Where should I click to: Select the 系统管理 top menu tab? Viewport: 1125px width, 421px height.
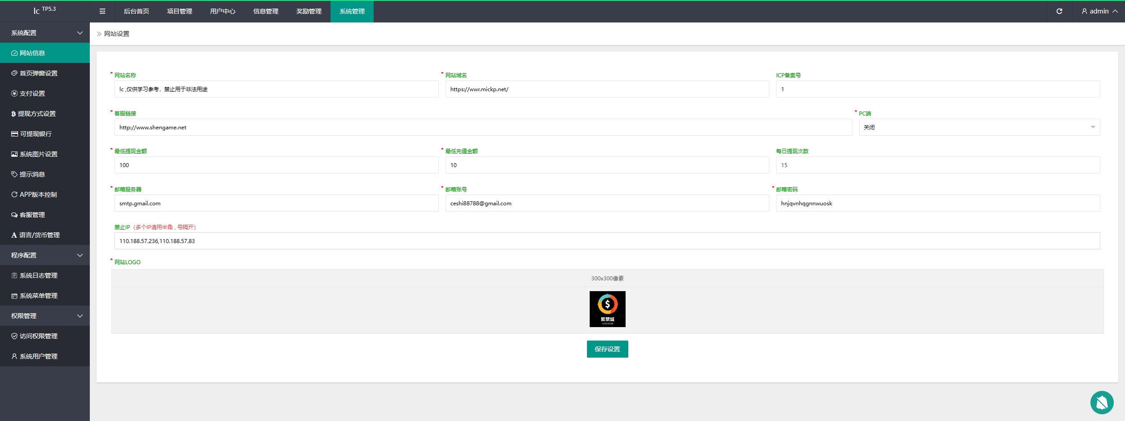352,11
